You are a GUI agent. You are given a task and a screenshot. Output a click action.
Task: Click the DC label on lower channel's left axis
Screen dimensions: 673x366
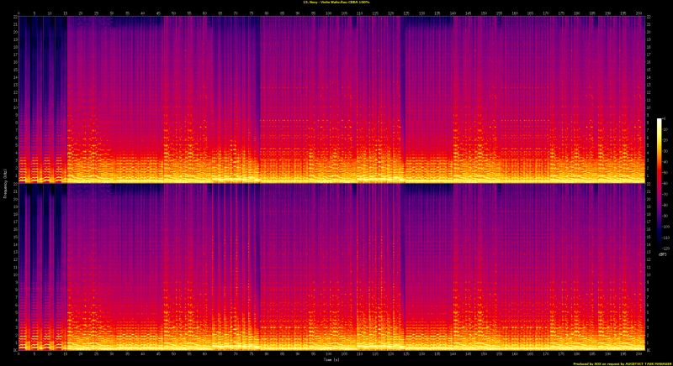15,348
